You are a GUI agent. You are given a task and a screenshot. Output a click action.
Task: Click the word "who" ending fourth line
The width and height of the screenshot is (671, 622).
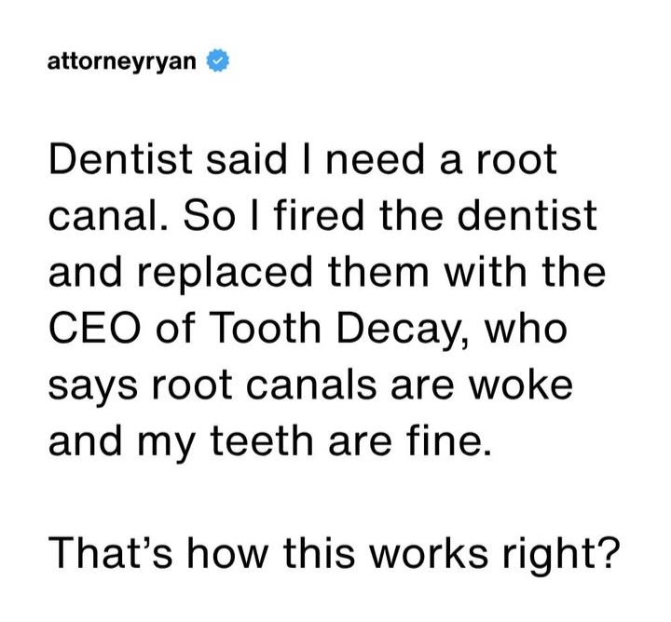tap(525, 329)
